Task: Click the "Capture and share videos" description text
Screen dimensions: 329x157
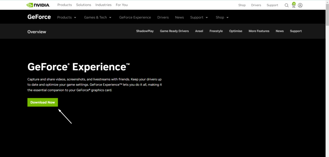Action: pyautogui.click(x=95, y=85)
